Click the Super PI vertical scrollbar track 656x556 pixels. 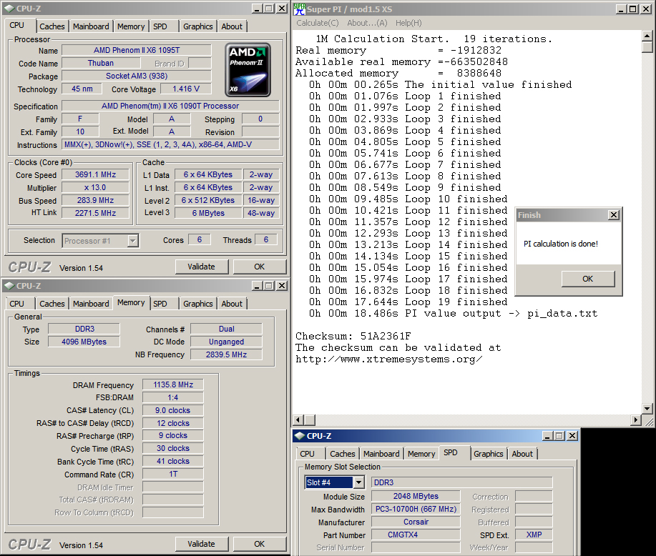(x=647, y=214)
